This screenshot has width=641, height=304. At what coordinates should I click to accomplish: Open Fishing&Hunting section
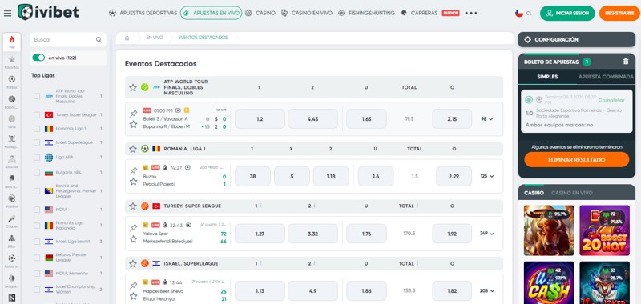(x=366, y=13)
